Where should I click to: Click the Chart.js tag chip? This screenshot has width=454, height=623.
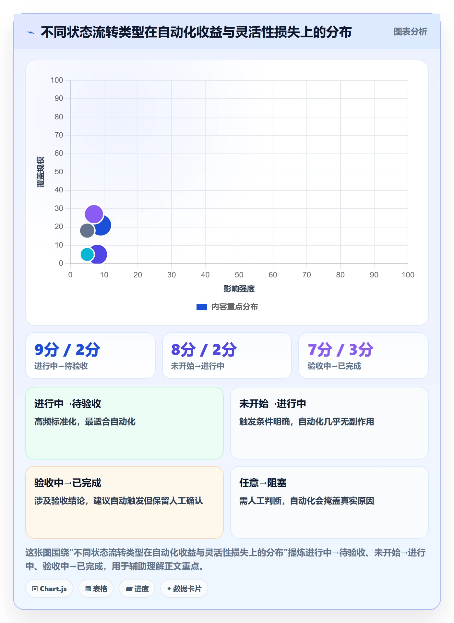point(49,589)
